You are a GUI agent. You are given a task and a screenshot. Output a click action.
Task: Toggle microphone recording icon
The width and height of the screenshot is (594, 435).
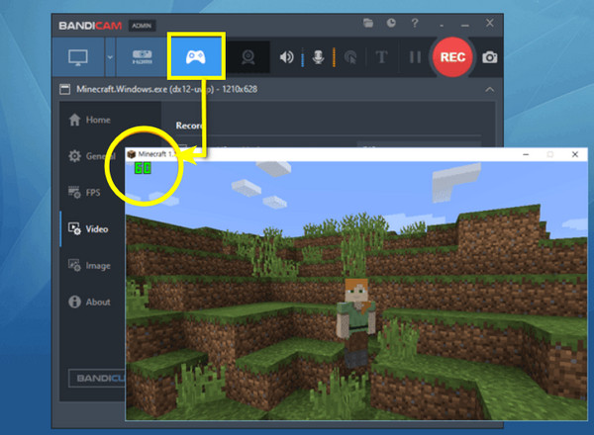click(x=318, y=57)
